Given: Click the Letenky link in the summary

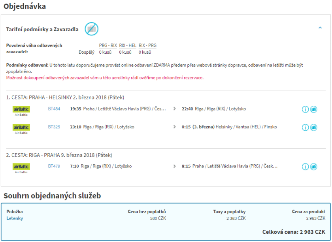Looking at the screenshot, I should tap(15, 218).
